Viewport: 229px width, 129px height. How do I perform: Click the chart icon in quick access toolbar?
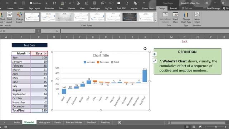86,3
